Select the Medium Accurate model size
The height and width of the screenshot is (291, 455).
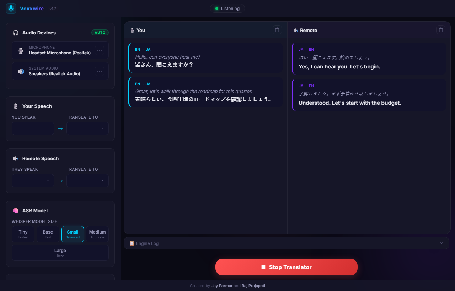97,234
